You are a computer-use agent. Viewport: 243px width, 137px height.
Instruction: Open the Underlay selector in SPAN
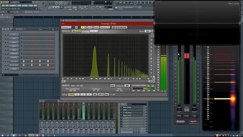(x=94, y=31)
